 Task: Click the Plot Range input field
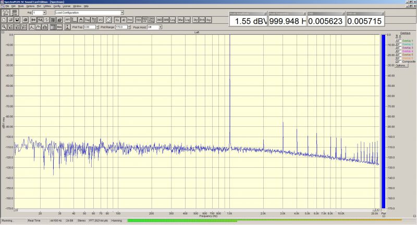[121, 27]
